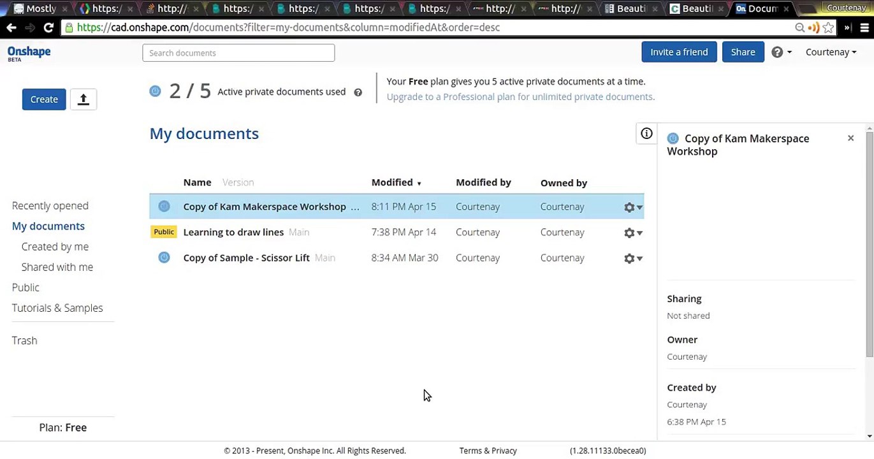Click the blue icon next to 2 / 5 counter
Viewport: 874px width, 459px height.
(x=155, y=91)
